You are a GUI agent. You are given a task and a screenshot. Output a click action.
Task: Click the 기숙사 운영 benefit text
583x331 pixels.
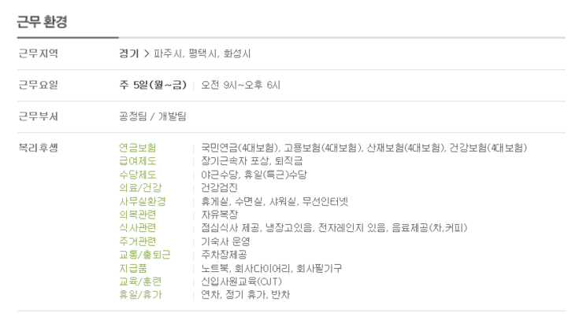225,241
